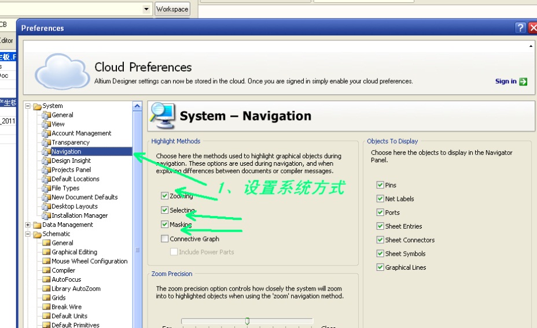Click the preferences tree scrollbar track
This screenshot has width=537, height=328.
click(137, 219)
